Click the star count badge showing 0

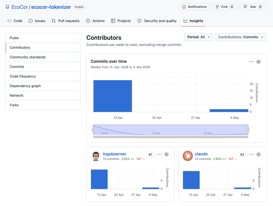click(260, 7)
